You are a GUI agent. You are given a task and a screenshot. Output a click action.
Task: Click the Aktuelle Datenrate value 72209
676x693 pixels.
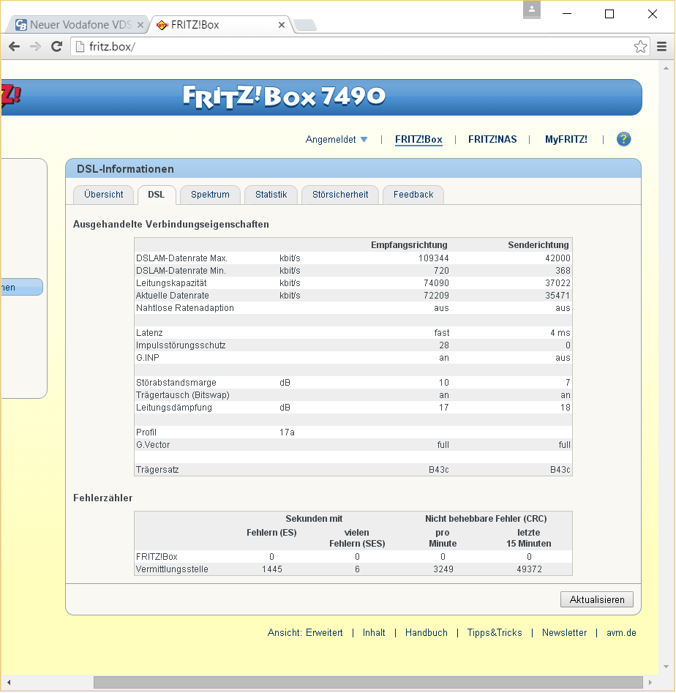coord(436,295)
